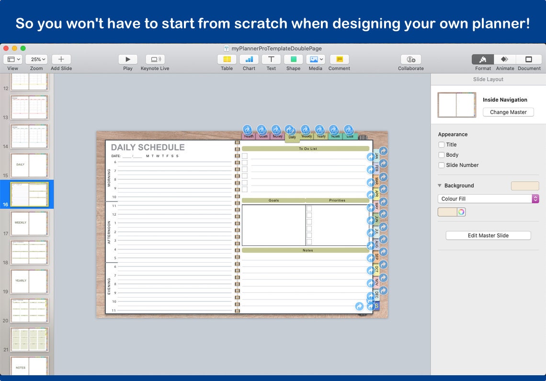Screen dimensions: 546x381
Task: Click the Change Master button
Action: [508, 112]
